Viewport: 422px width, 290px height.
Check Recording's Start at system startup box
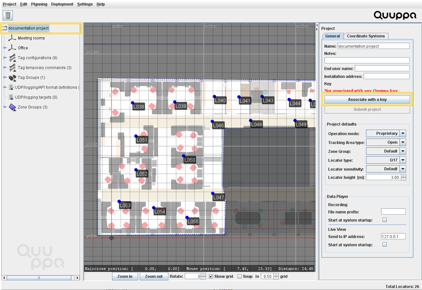(x=385, y=220)
